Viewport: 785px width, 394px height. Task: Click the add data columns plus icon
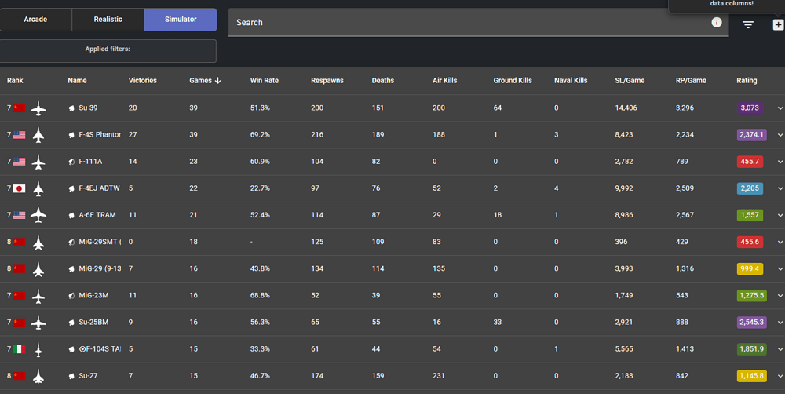pos(778,24)
